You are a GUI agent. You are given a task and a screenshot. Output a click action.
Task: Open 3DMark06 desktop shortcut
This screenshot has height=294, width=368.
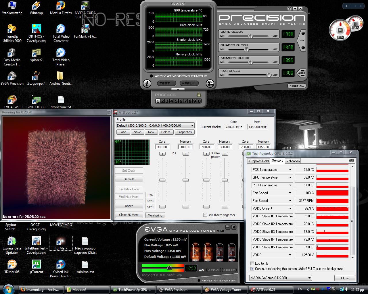click(x=12, y=267)
